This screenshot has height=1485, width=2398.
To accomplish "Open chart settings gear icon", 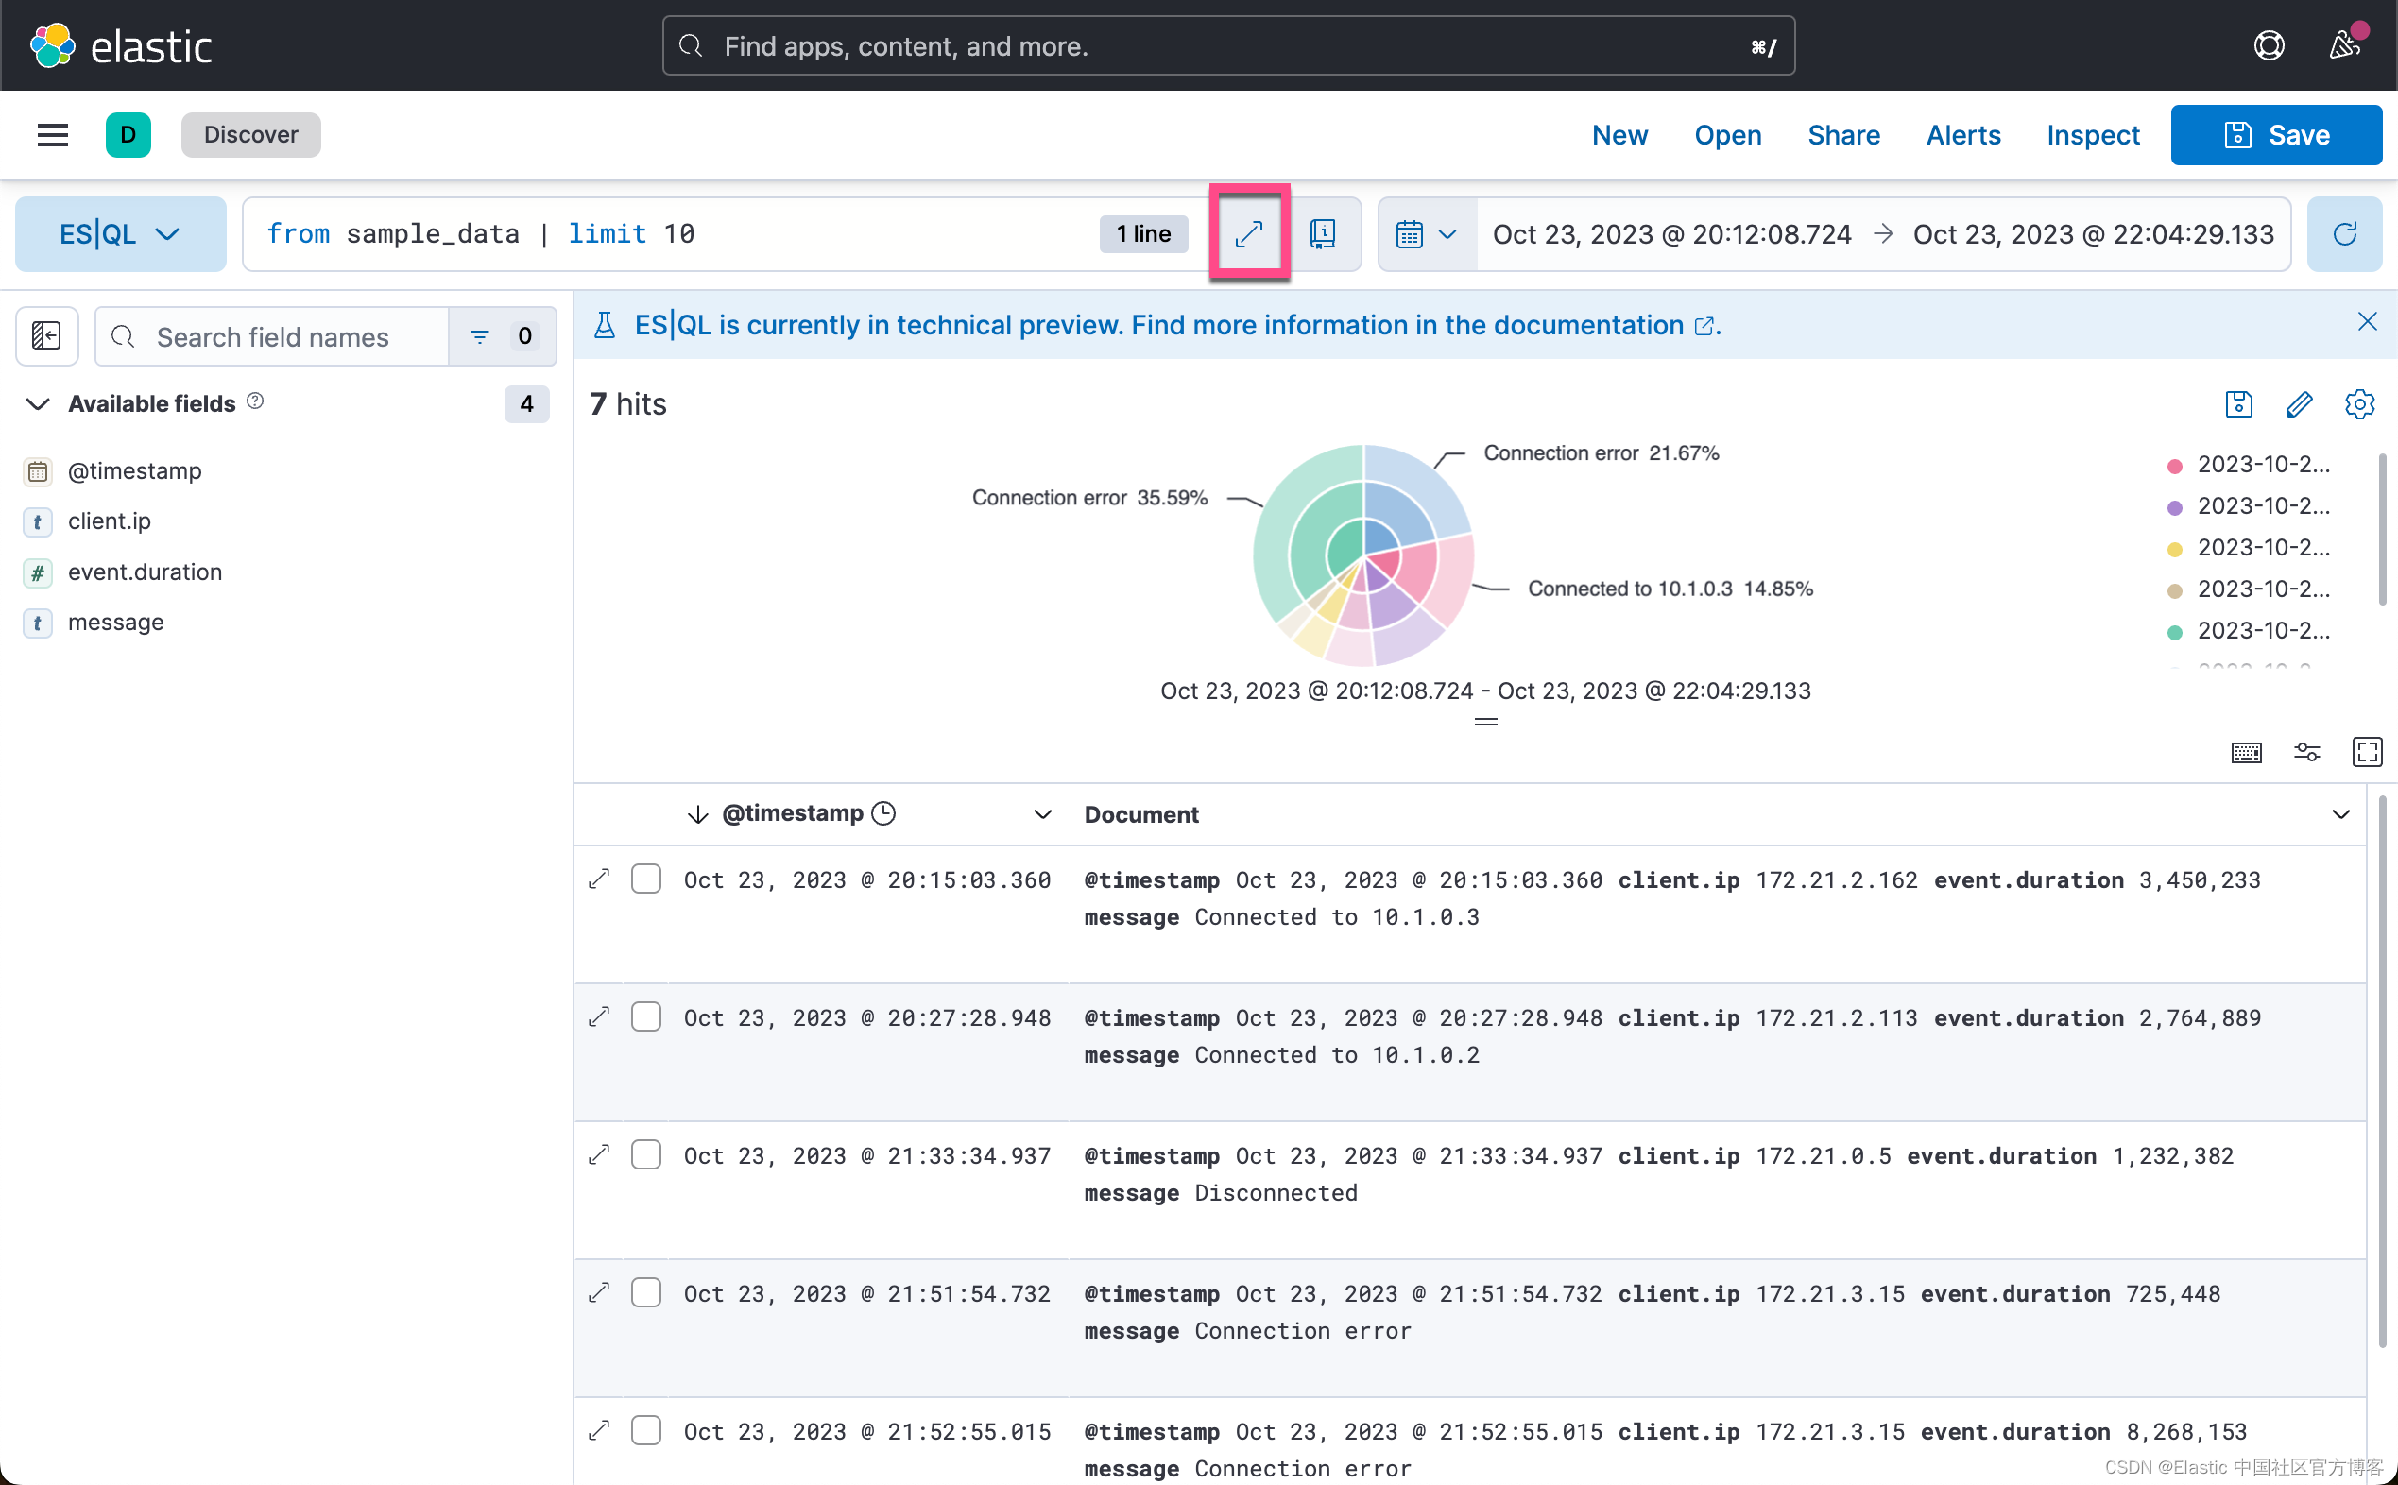I will pyautogui.click(x=2358, y=403).
